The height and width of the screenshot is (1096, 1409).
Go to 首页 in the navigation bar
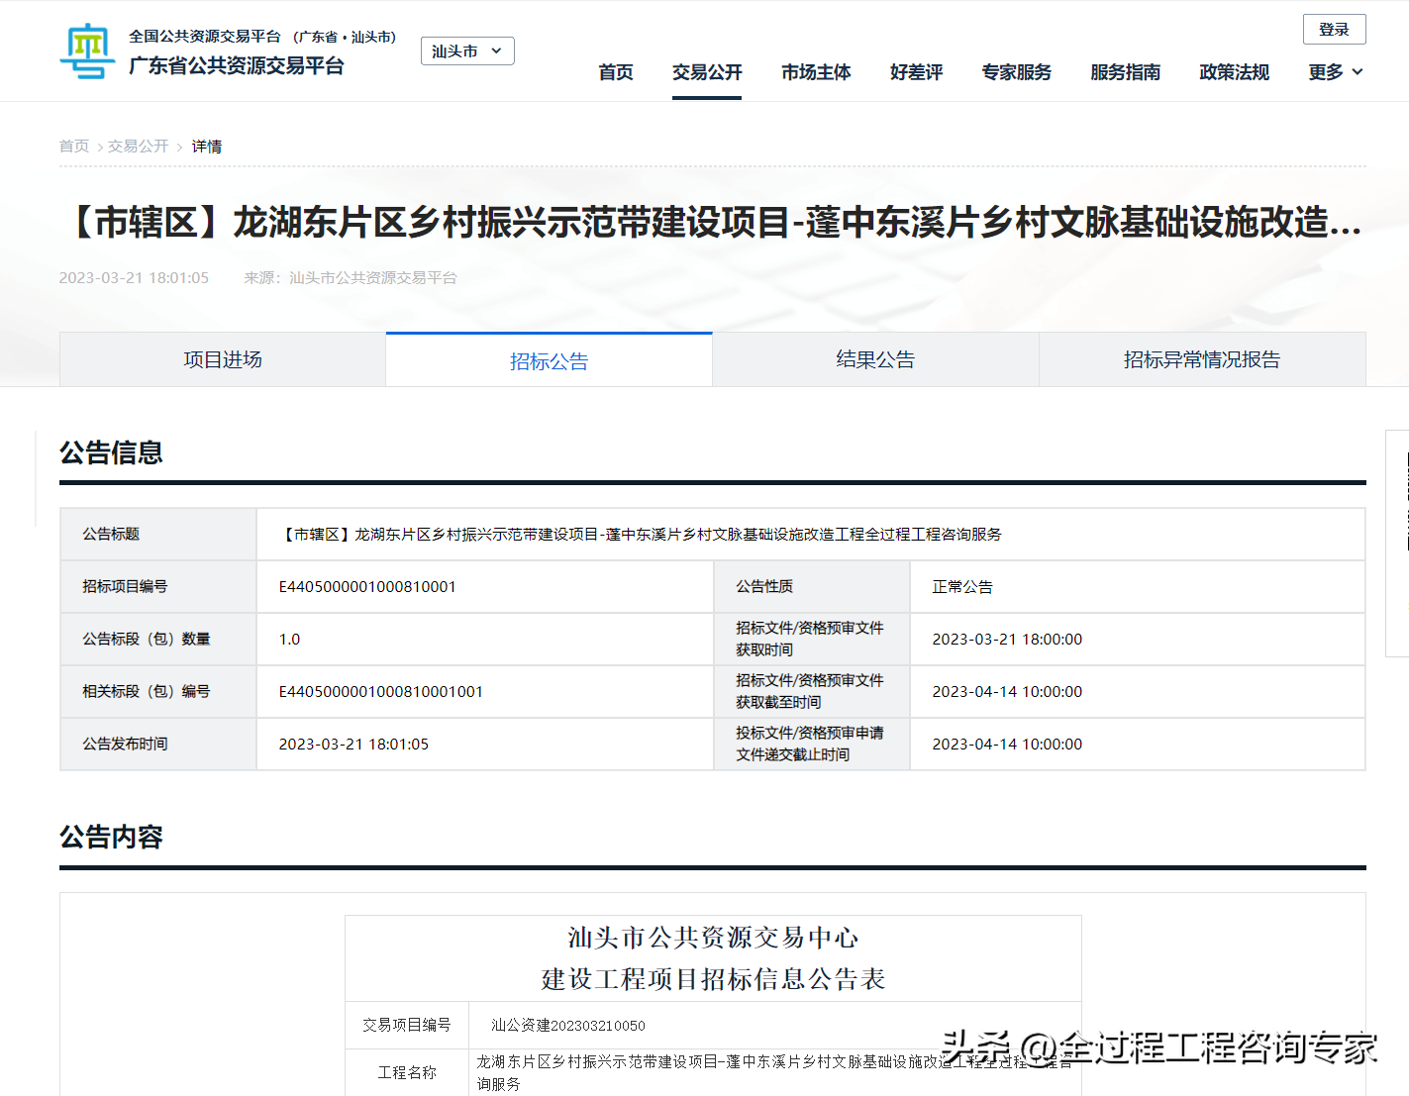point(615,72)
